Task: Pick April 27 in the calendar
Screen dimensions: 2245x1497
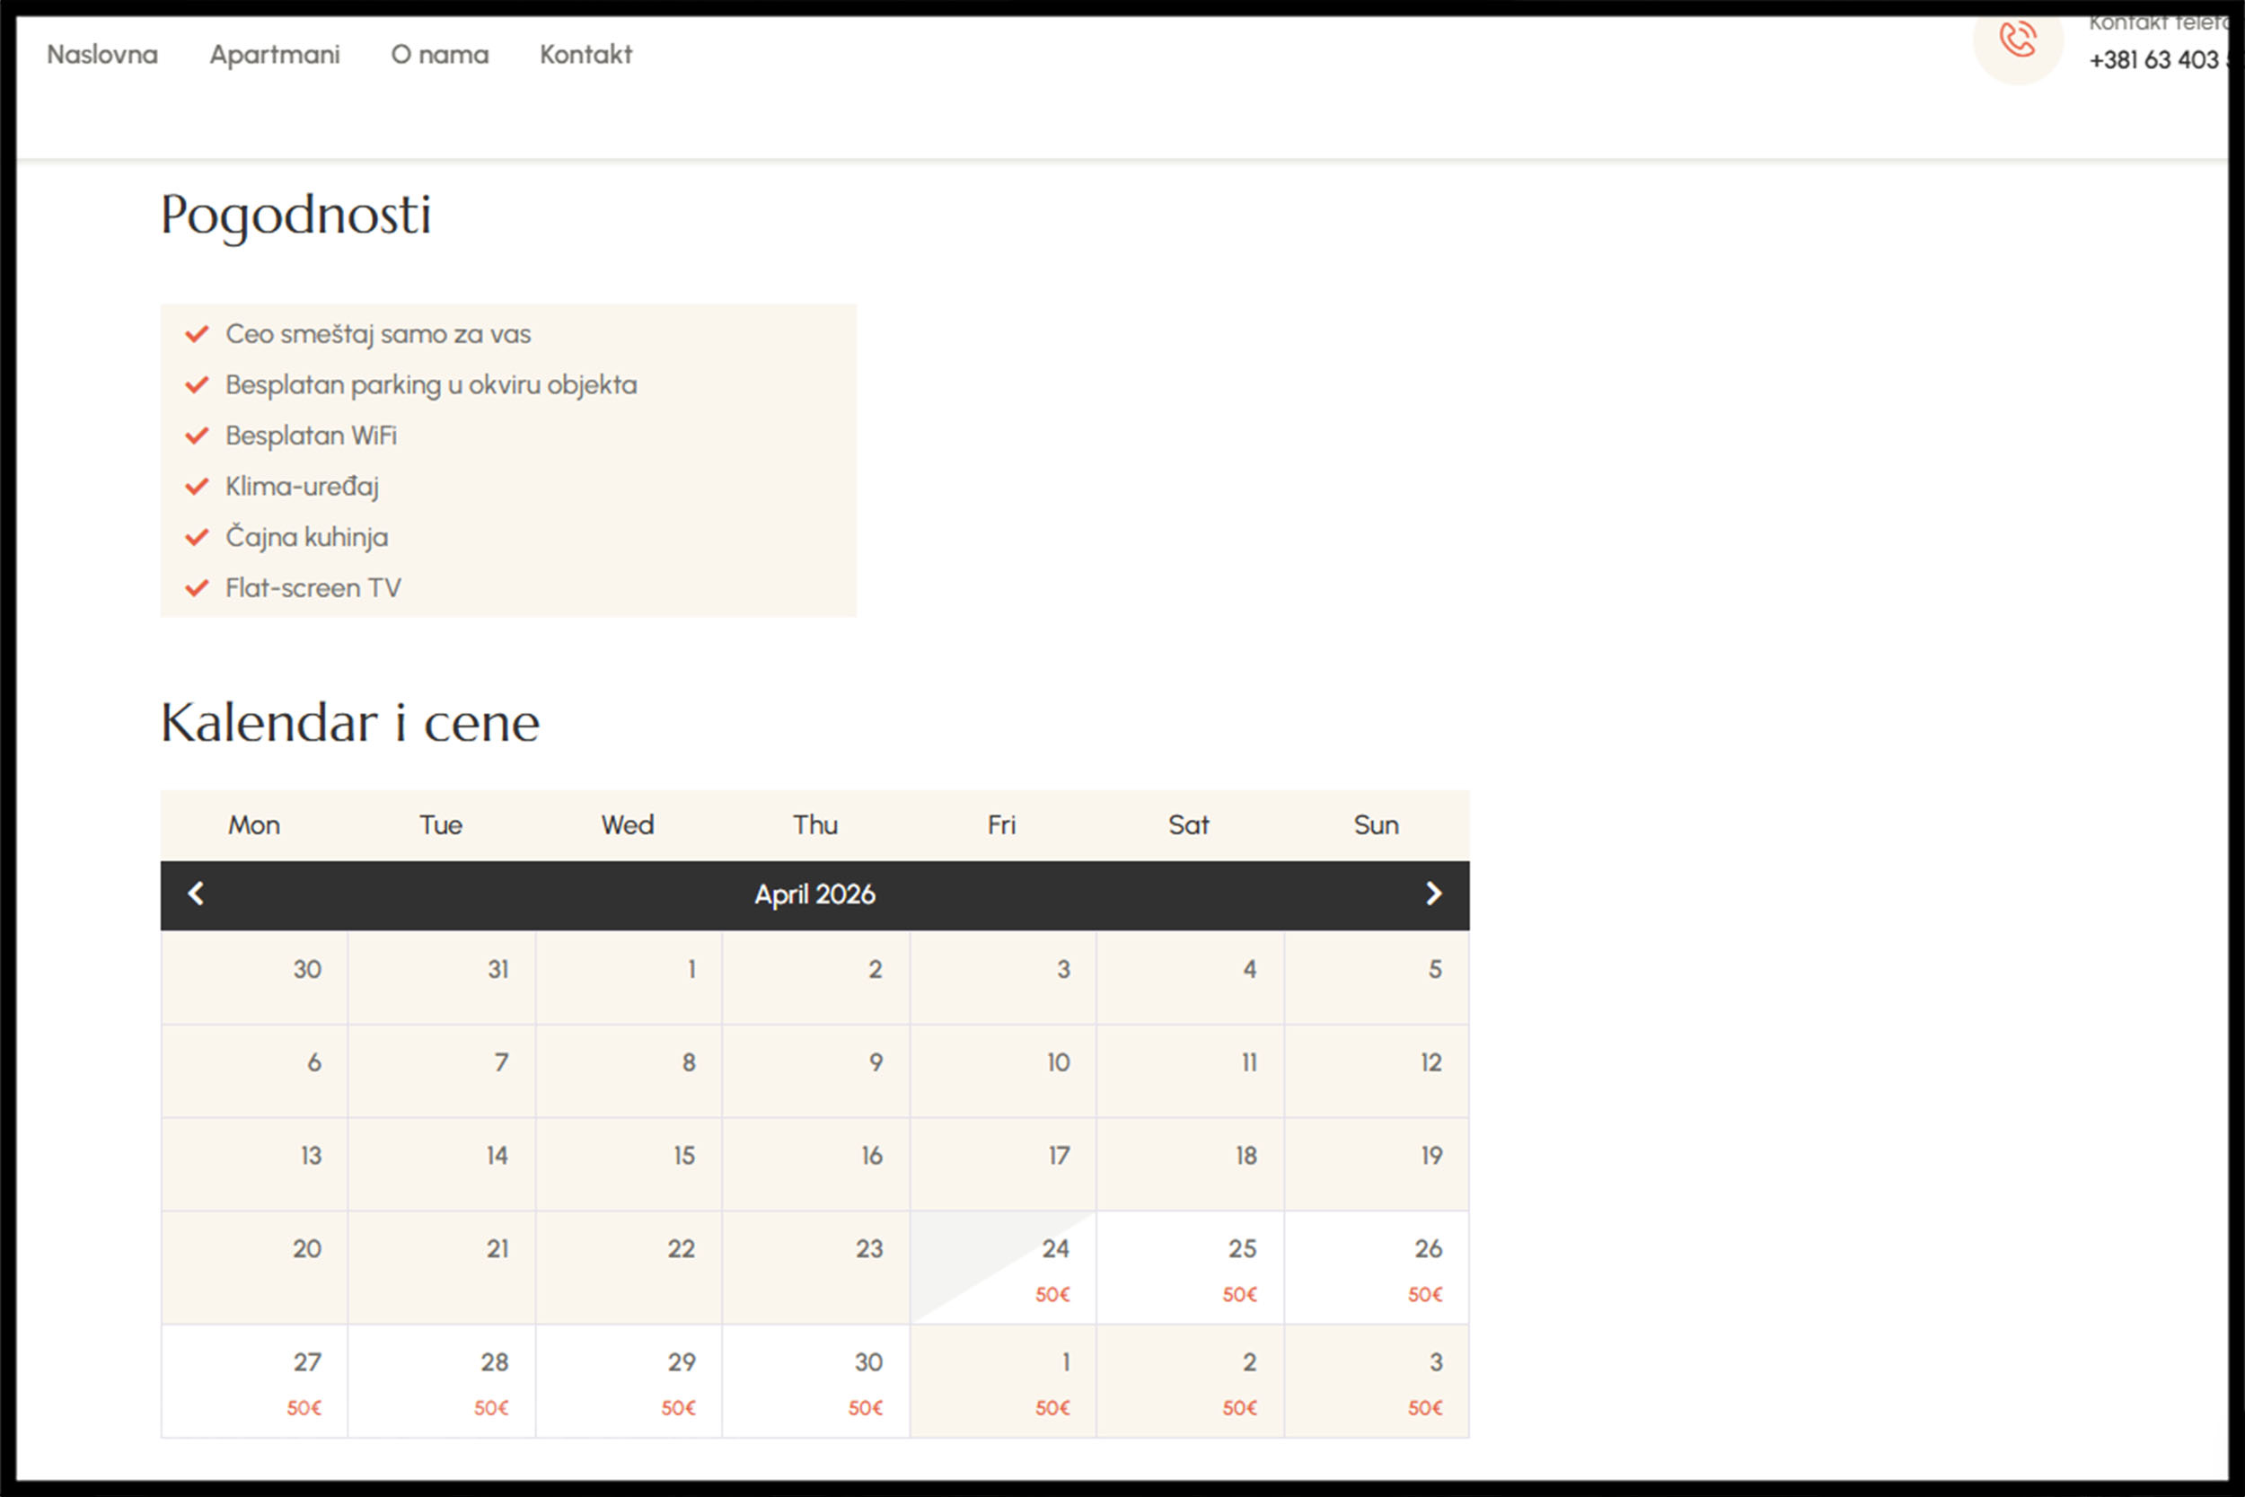Action: pos(255,1380)
